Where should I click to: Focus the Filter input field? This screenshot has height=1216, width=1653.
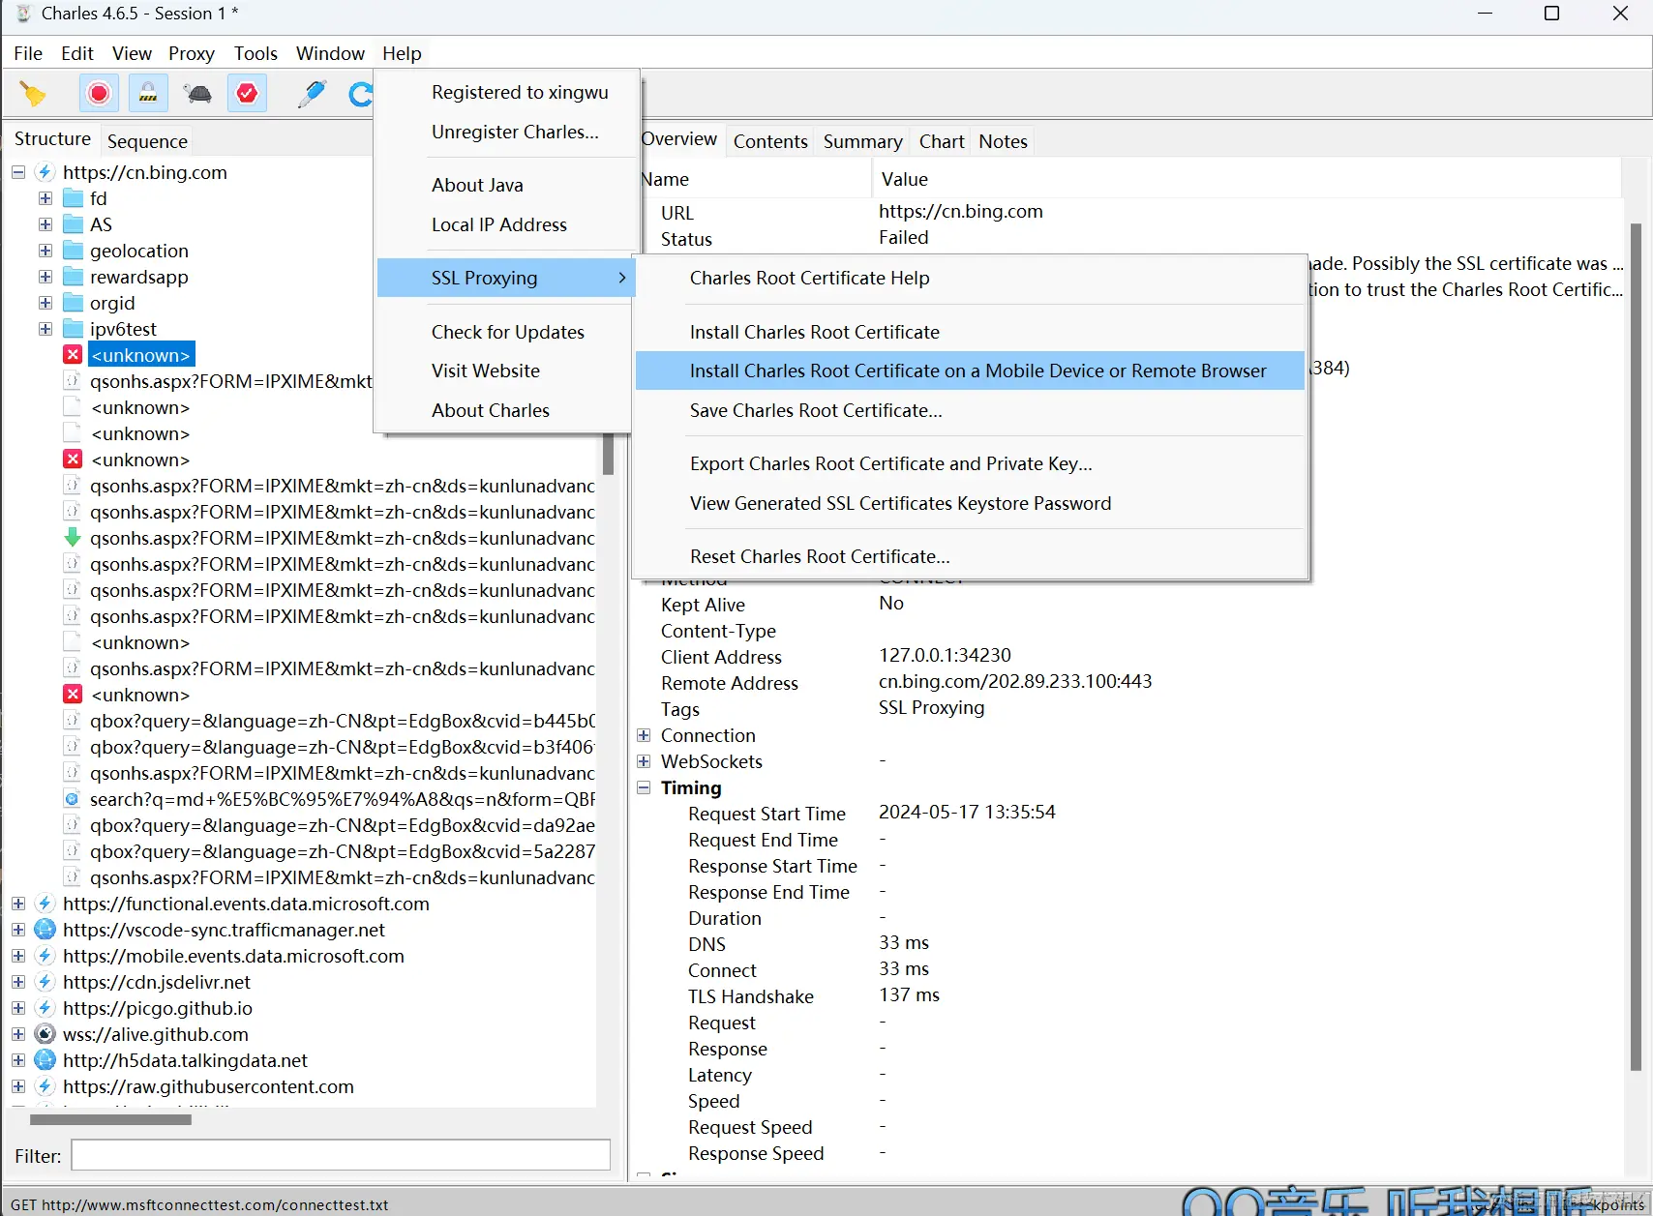341,1155
